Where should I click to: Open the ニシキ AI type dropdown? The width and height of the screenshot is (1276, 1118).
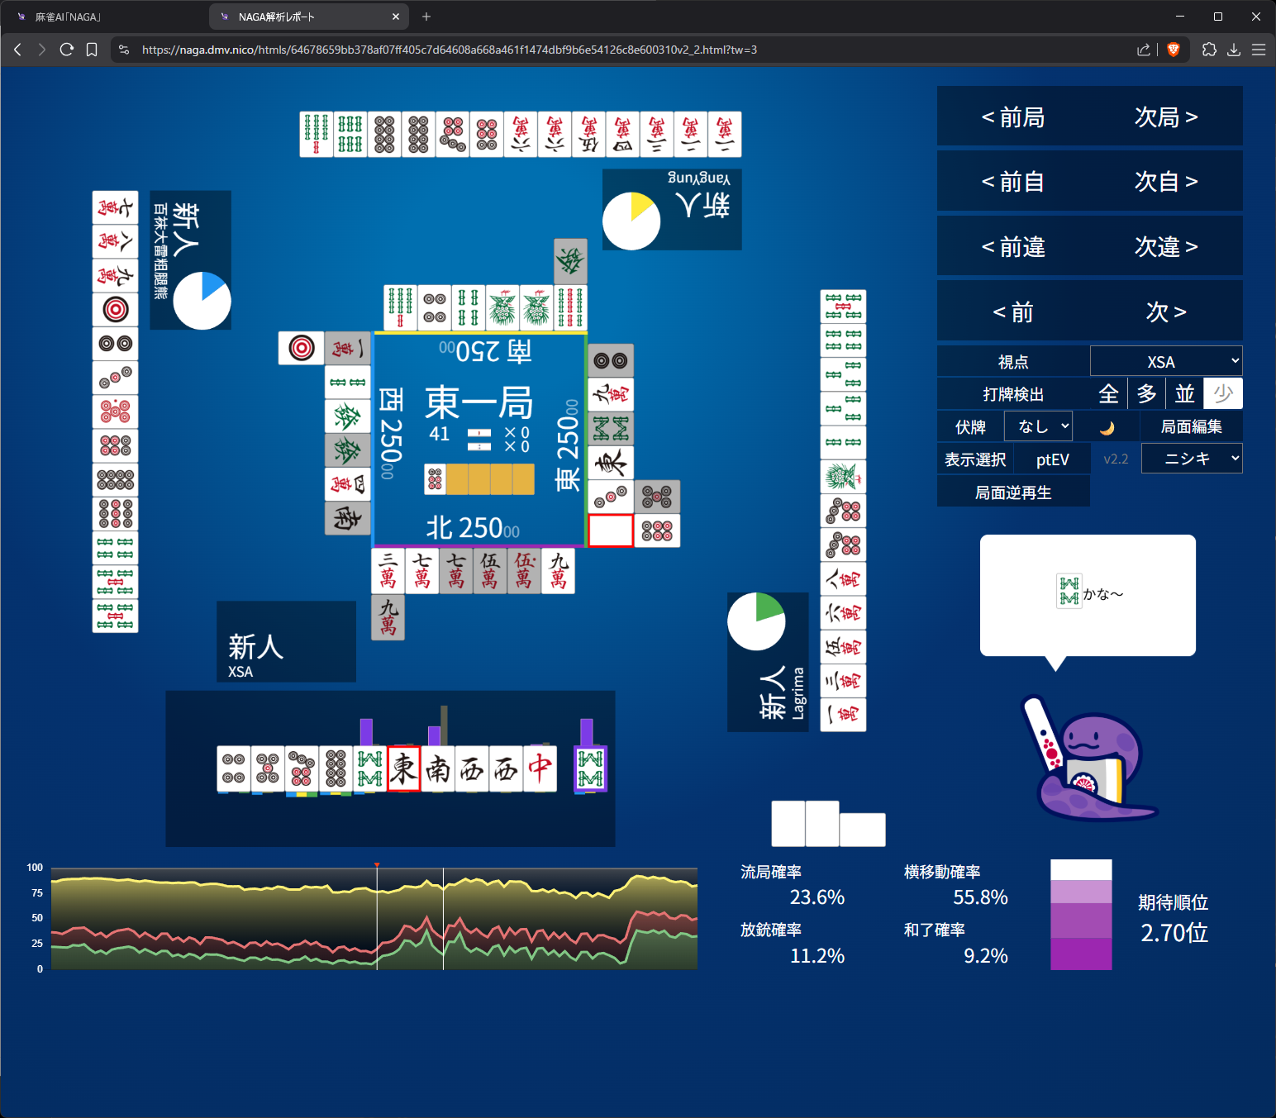click(1191, 459)
